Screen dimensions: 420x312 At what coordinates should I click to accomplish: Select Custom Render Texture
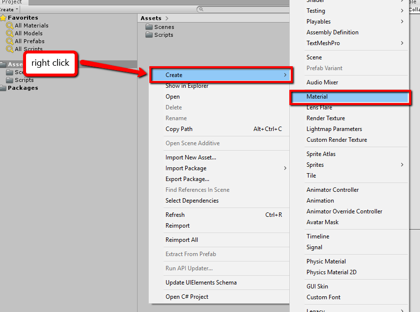pos(336,140)
